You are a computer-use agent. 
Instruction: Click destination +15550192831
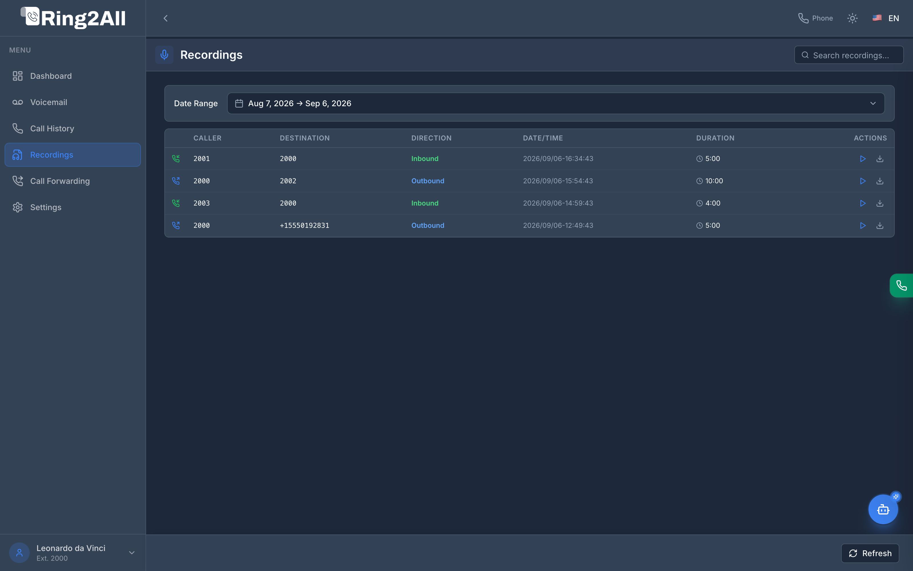pos(304,226)
